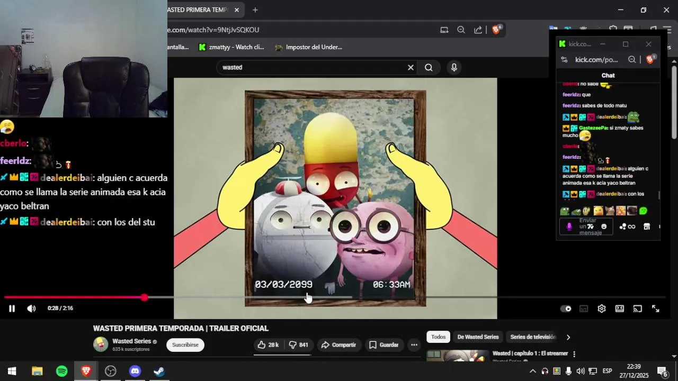Open site settings in Kick popup window
This screenshot has height=381, width=678.
(x=565, y=60)
